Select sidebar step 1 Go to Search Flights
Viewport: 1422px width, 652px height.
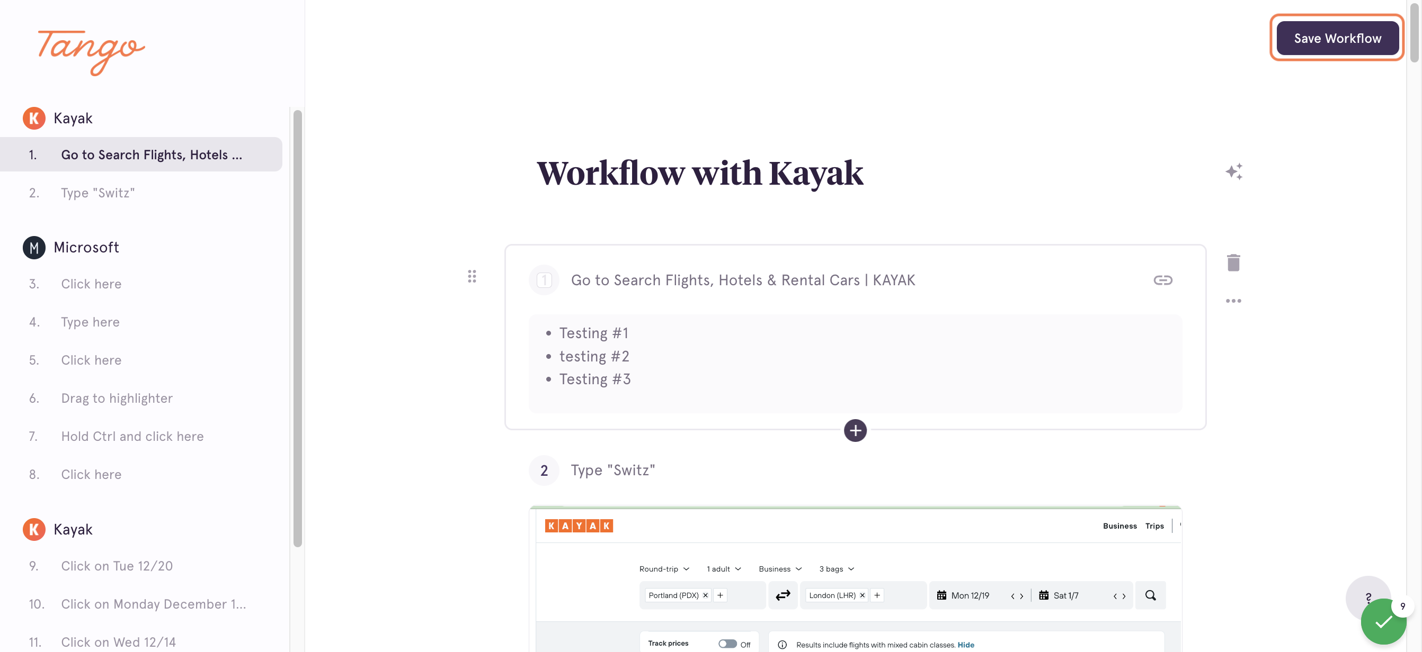pos(141,155)
